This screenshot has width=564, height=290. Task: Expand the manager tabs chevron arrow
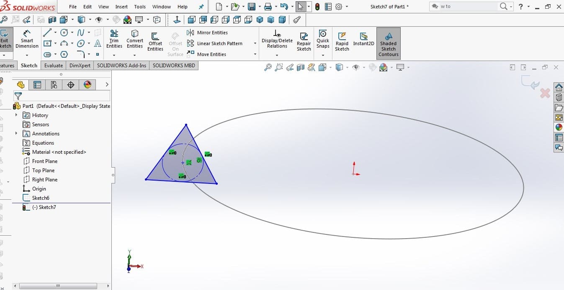(x=107, y=84)
